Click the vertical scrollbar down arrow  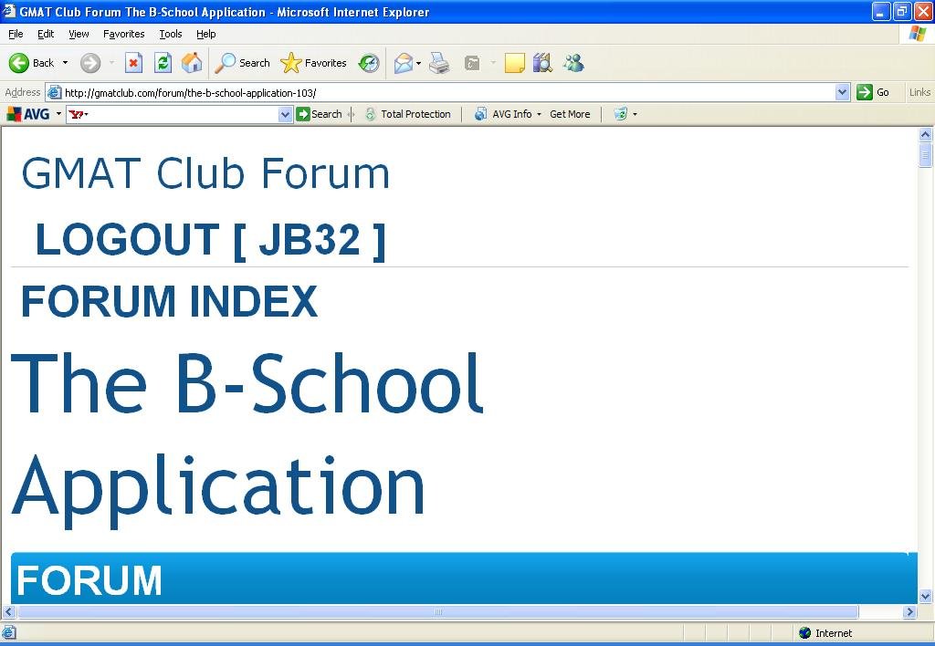(925, 596)
